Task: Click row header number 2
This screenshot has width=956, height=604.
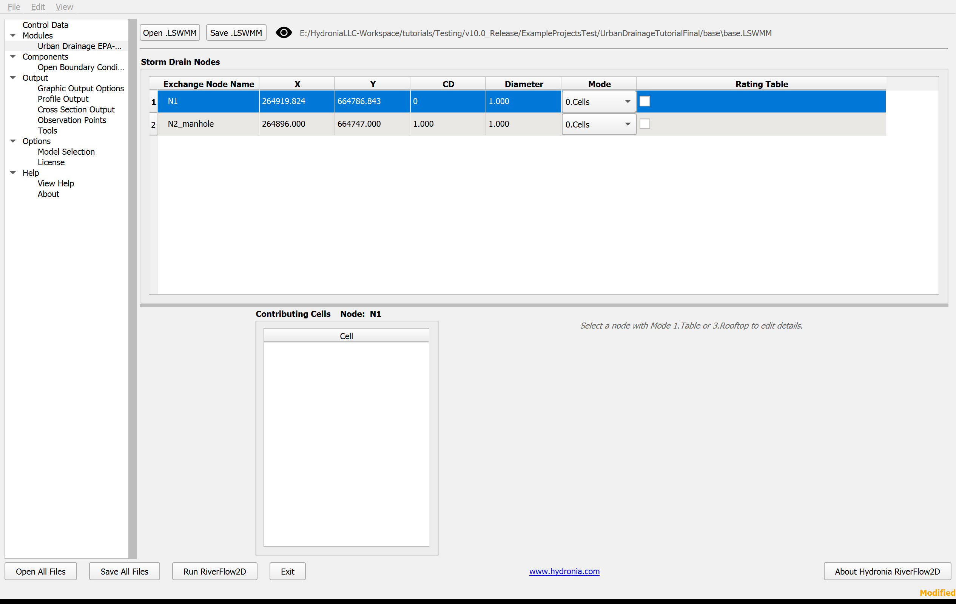Action: coord(153,124)
